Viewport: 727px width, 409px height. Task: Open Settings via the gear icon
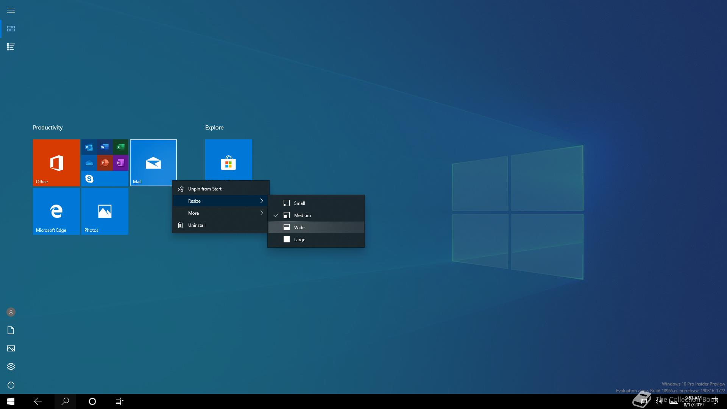[x=11, y=367]
